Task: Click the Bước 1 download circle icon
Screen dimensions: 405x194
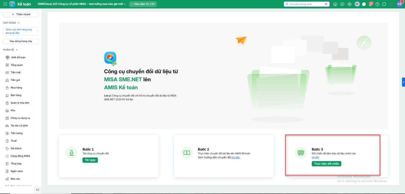Action: 72,153
